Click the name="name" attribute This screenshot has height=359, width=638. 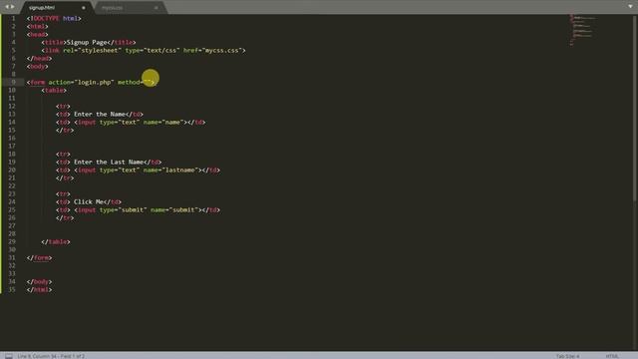[163, 122]
